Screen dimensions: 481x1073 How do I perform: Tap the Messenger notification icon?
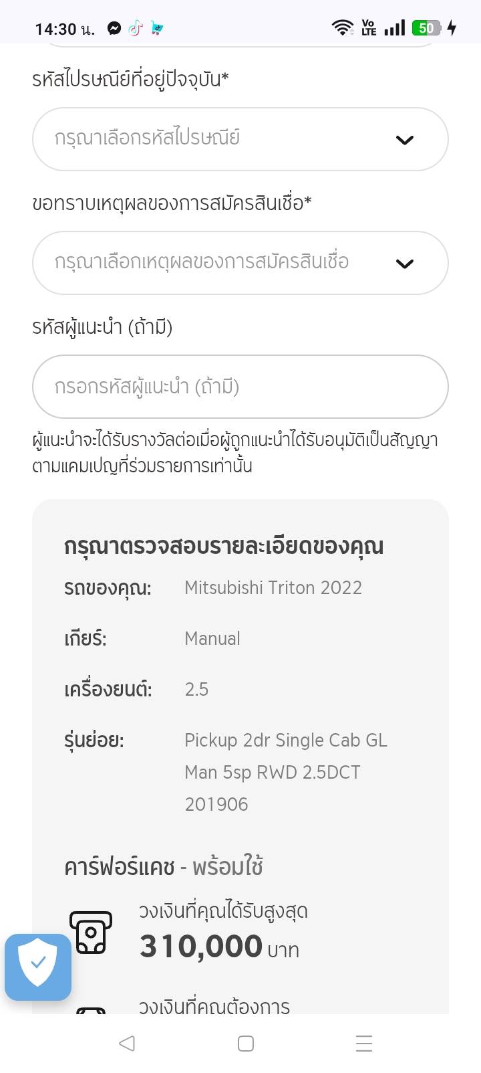tap(114, 28)
